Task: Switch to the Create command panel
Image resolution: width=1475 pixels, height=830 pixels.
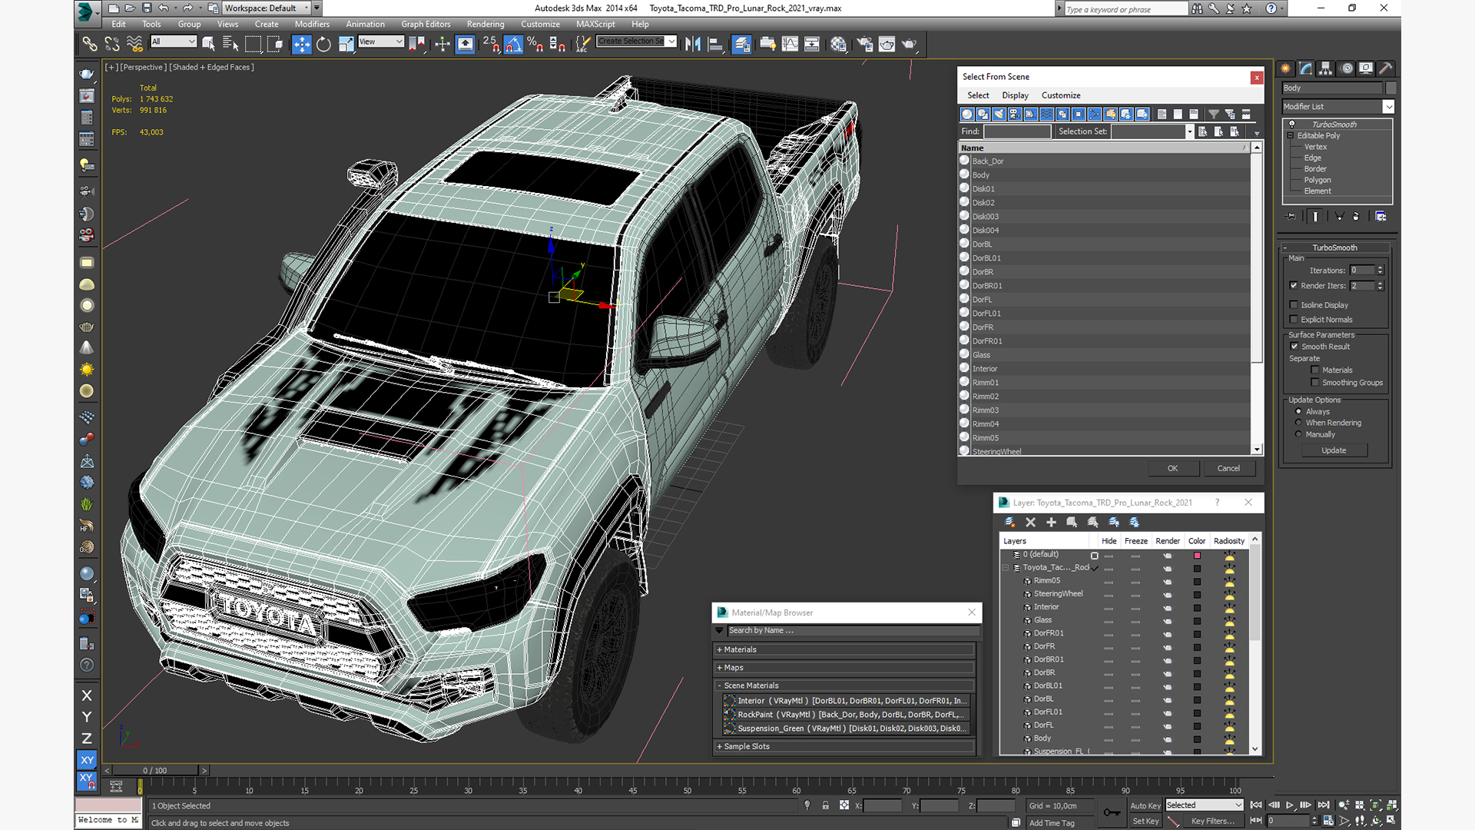Action: (1285, 68)
